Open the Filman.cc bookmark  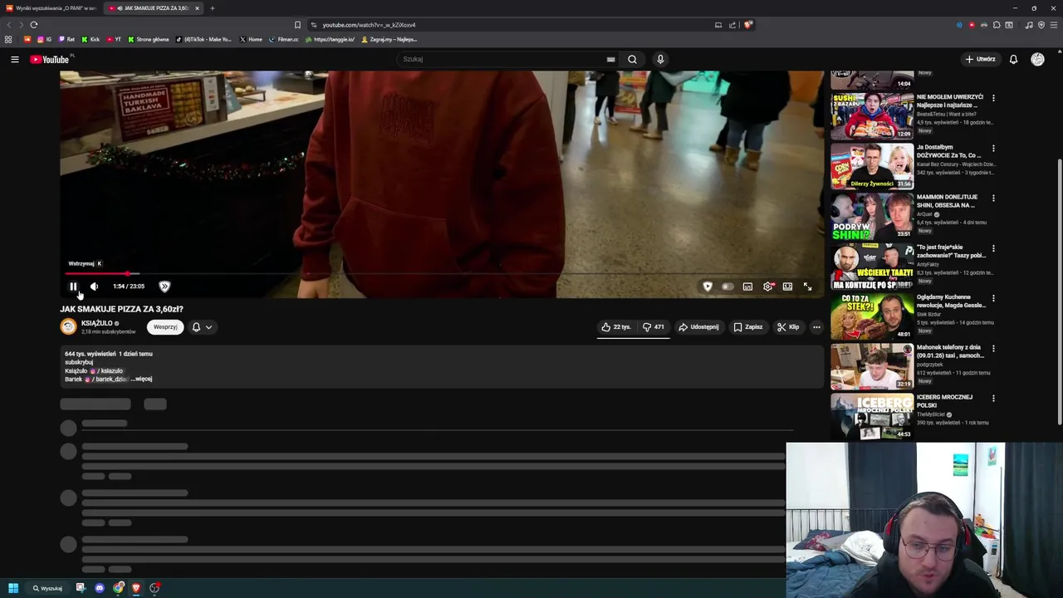(x=284, y=39)
